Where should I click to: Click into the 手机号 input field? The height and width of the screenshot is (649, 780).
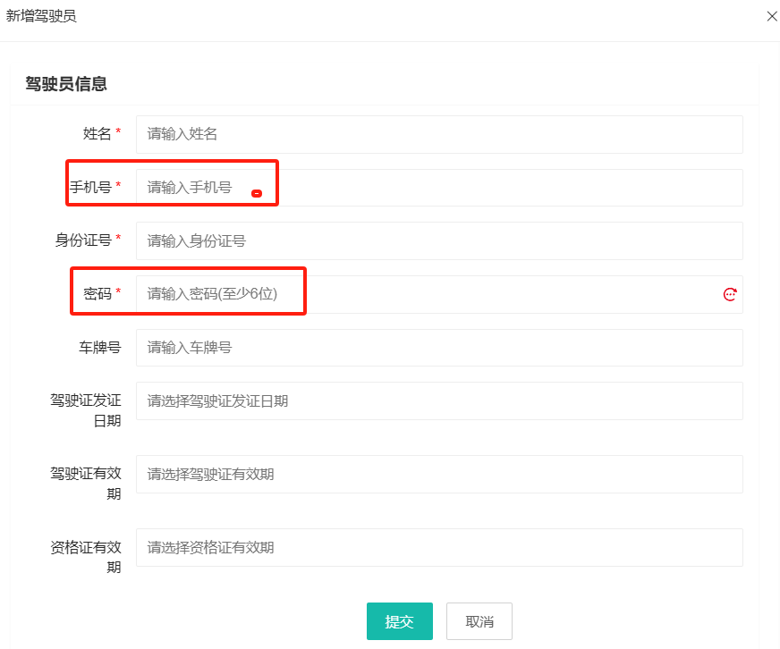[x=438, y=188]
